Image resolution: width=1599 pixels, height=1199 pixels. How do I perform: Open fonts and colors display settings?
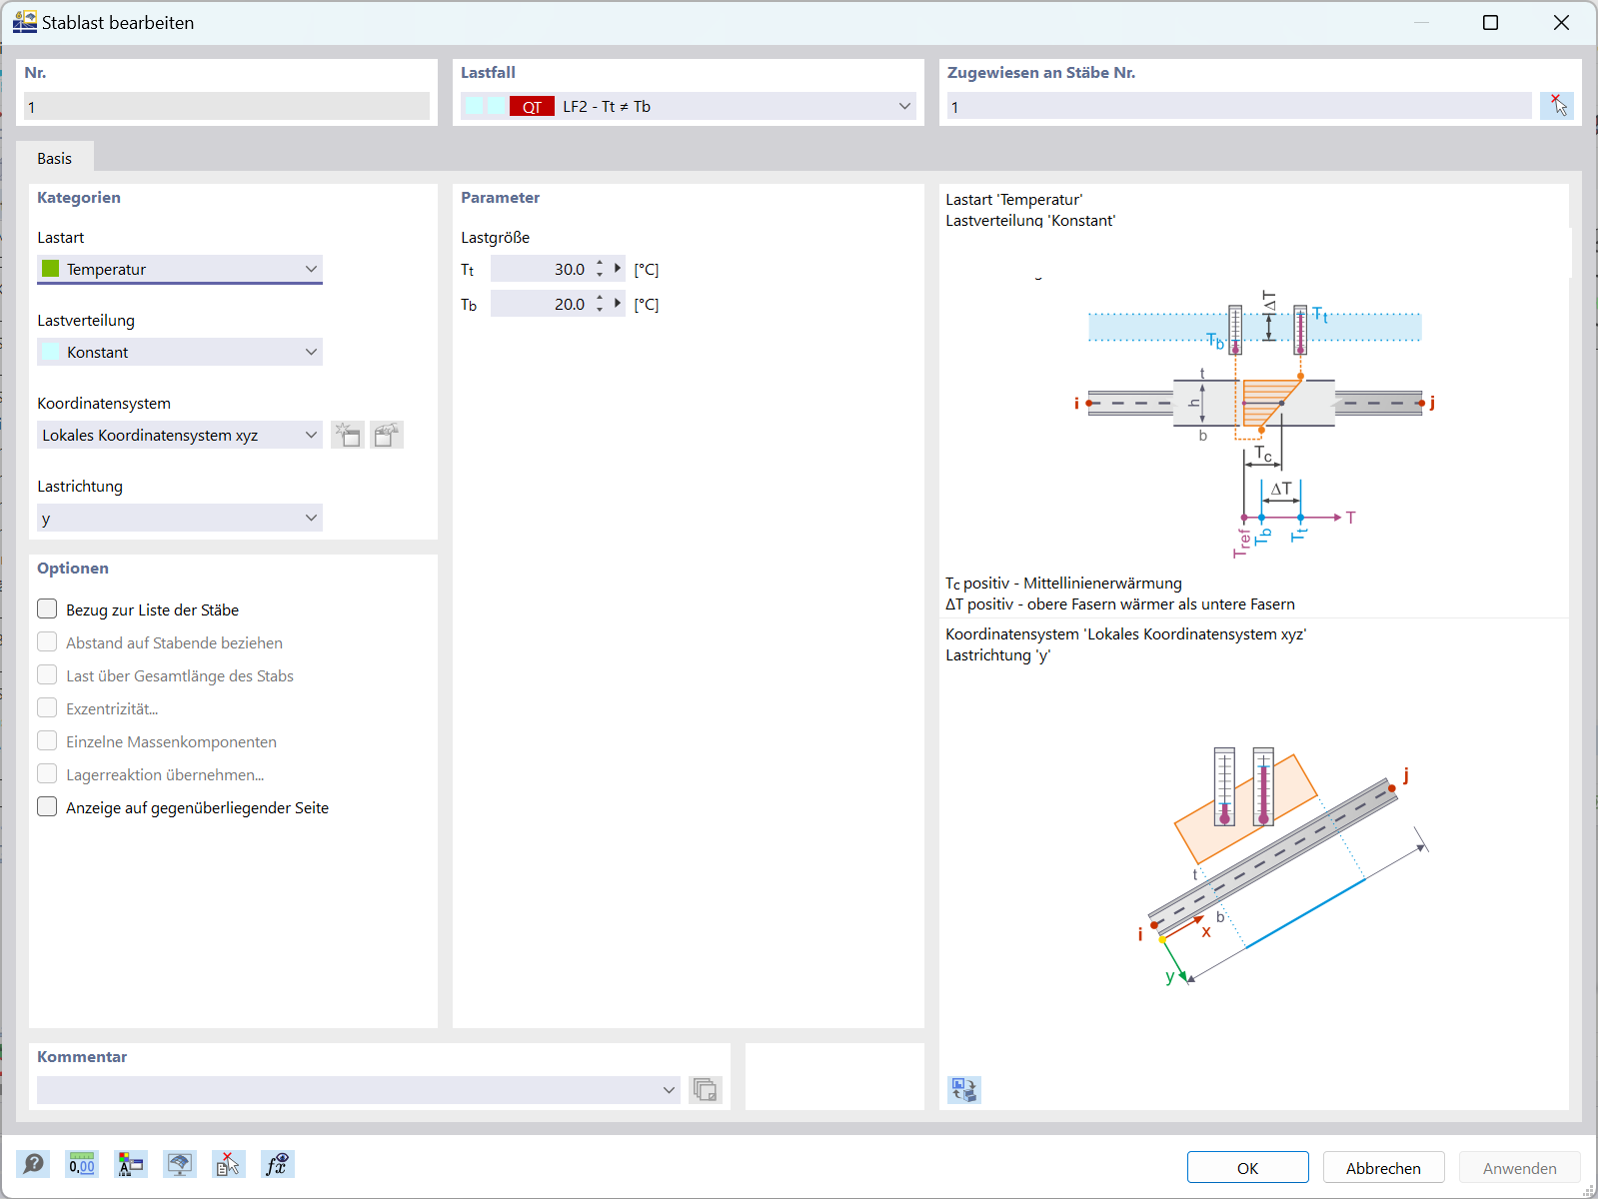coord(130,1164)
